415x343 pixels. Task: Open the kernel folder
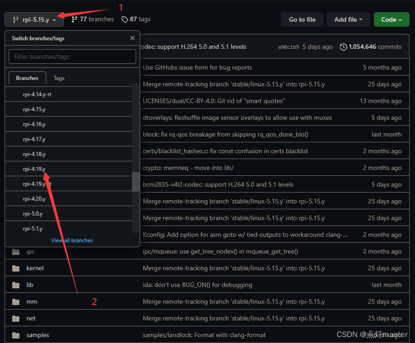click(x=35, y=268)
